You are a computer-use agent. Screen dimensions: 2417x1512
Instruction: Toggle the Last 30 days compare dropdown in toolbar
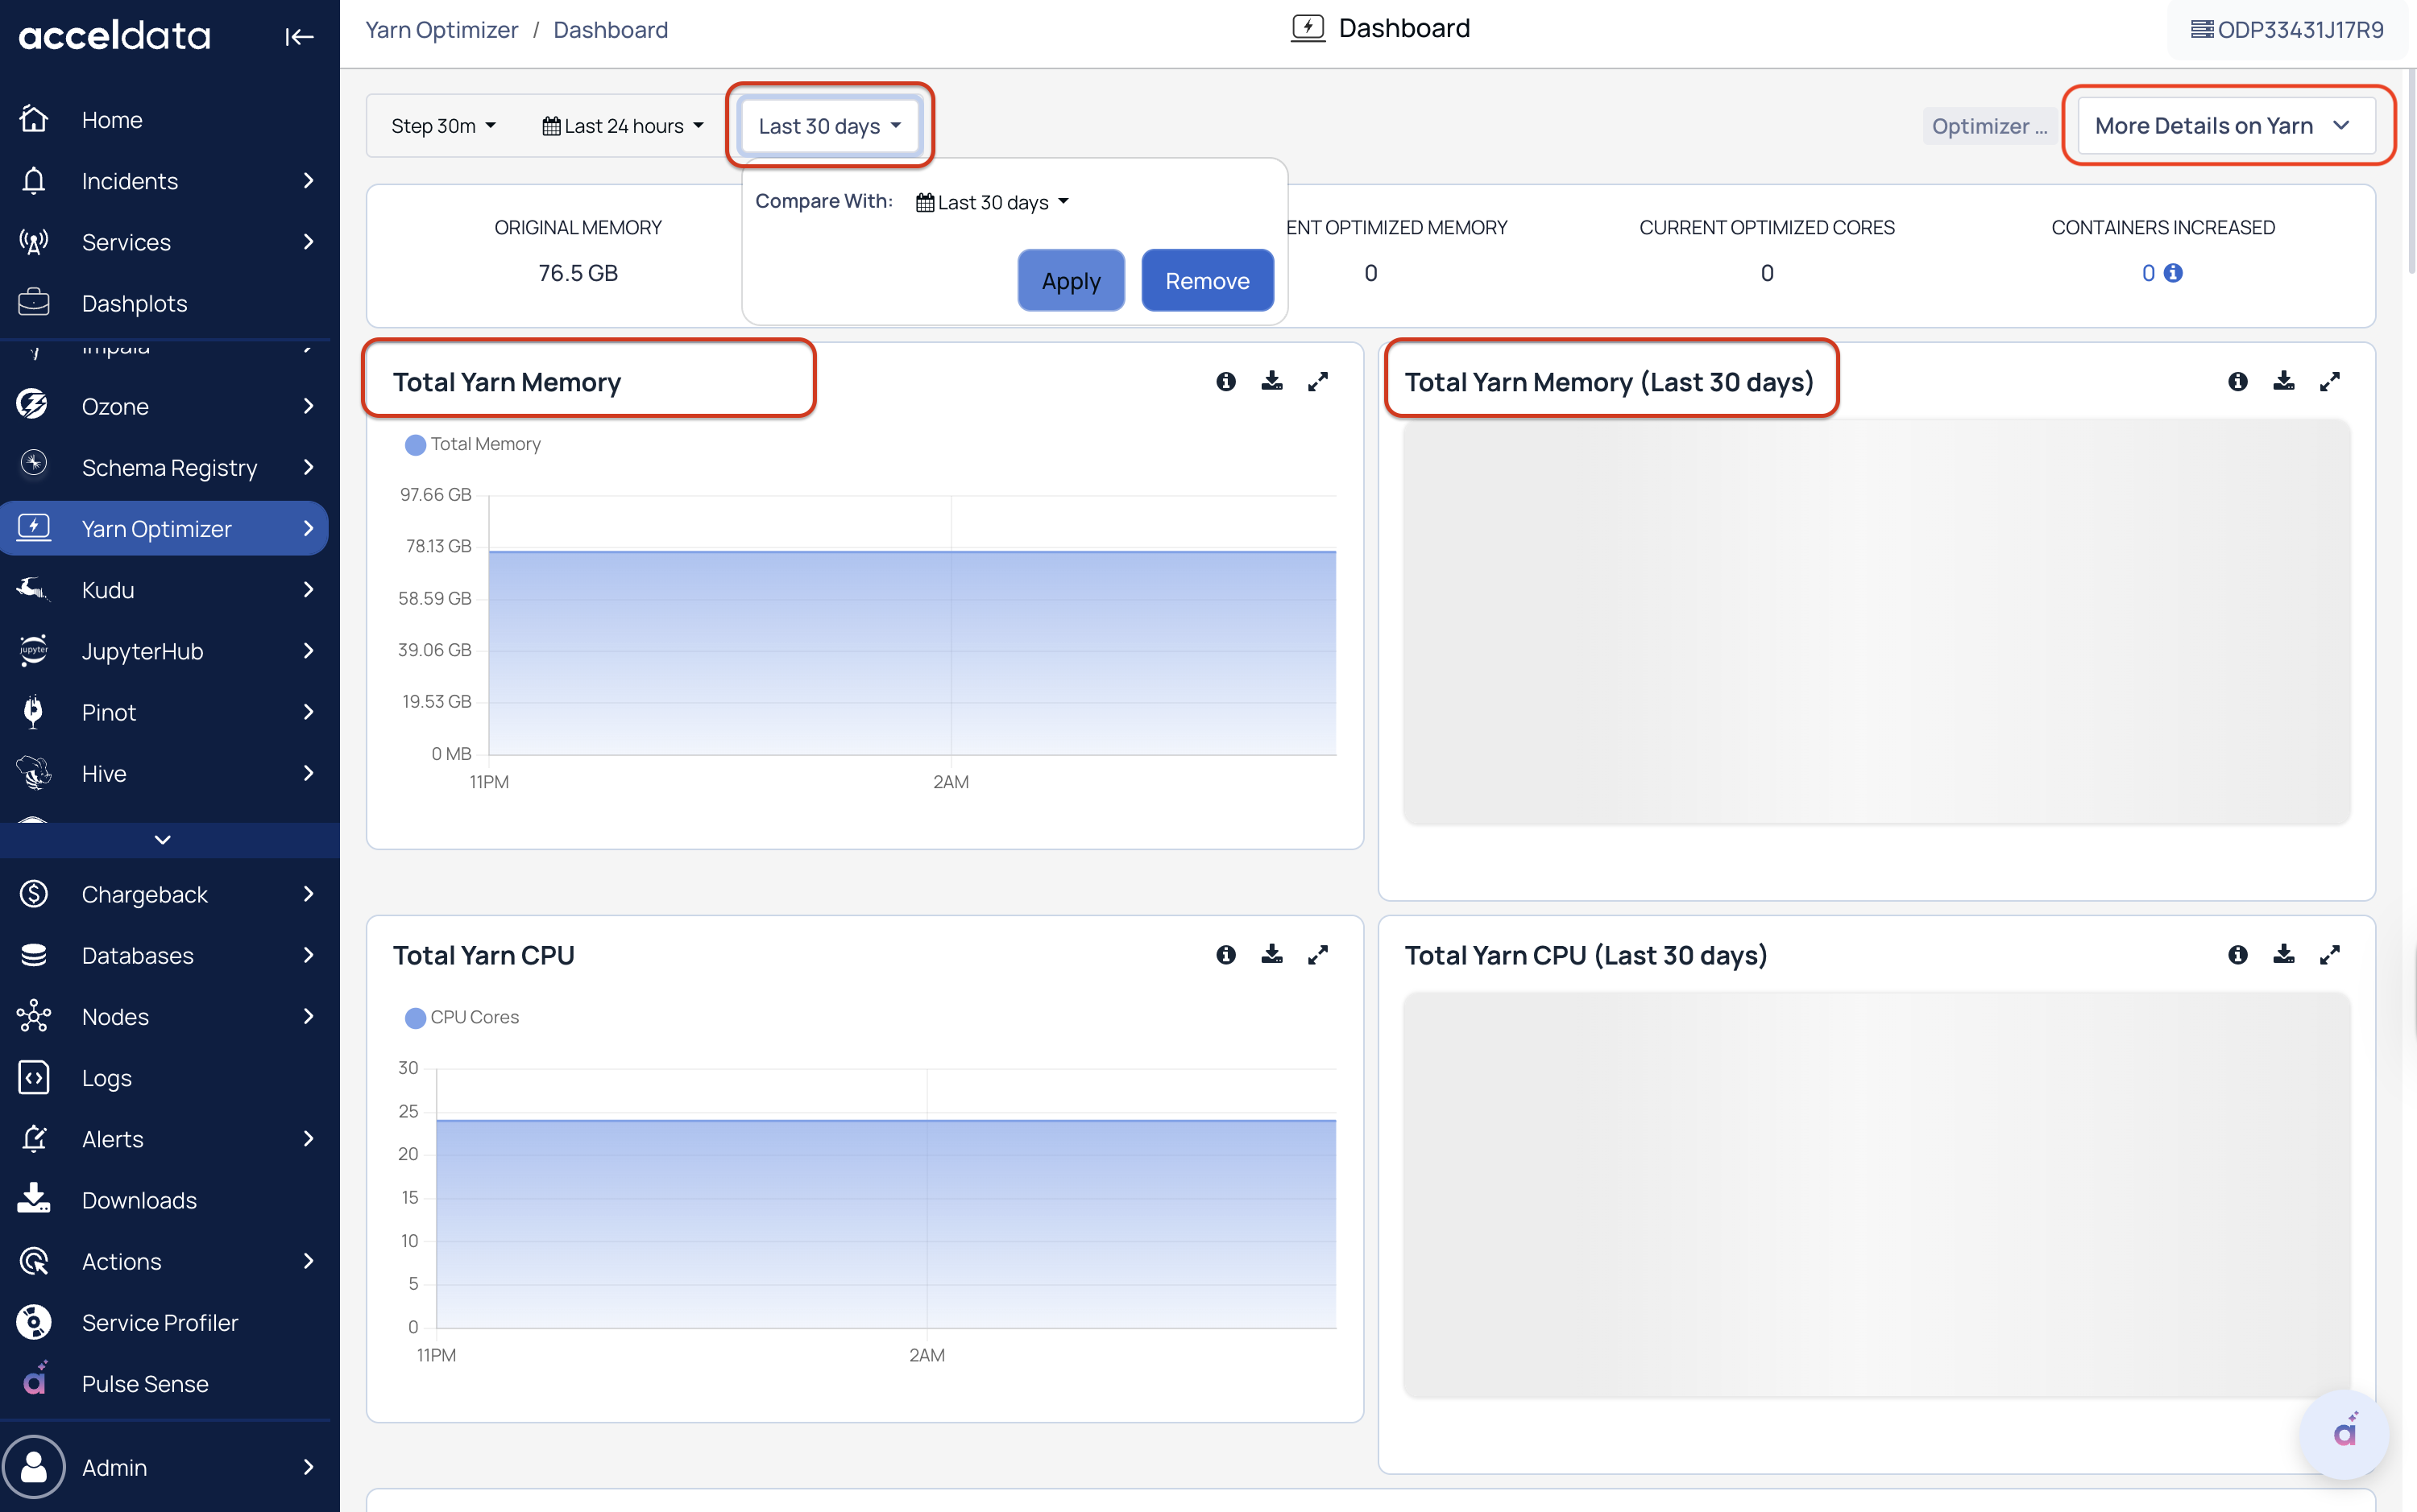click(829, 126)
